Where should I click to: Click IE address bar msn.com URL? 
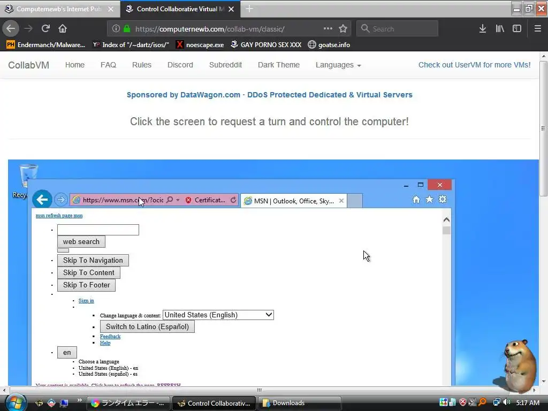(x=123, y=200)
